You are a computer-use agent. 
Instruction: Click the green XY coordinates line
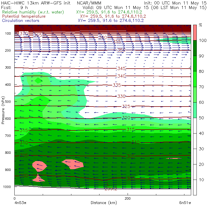109,12
